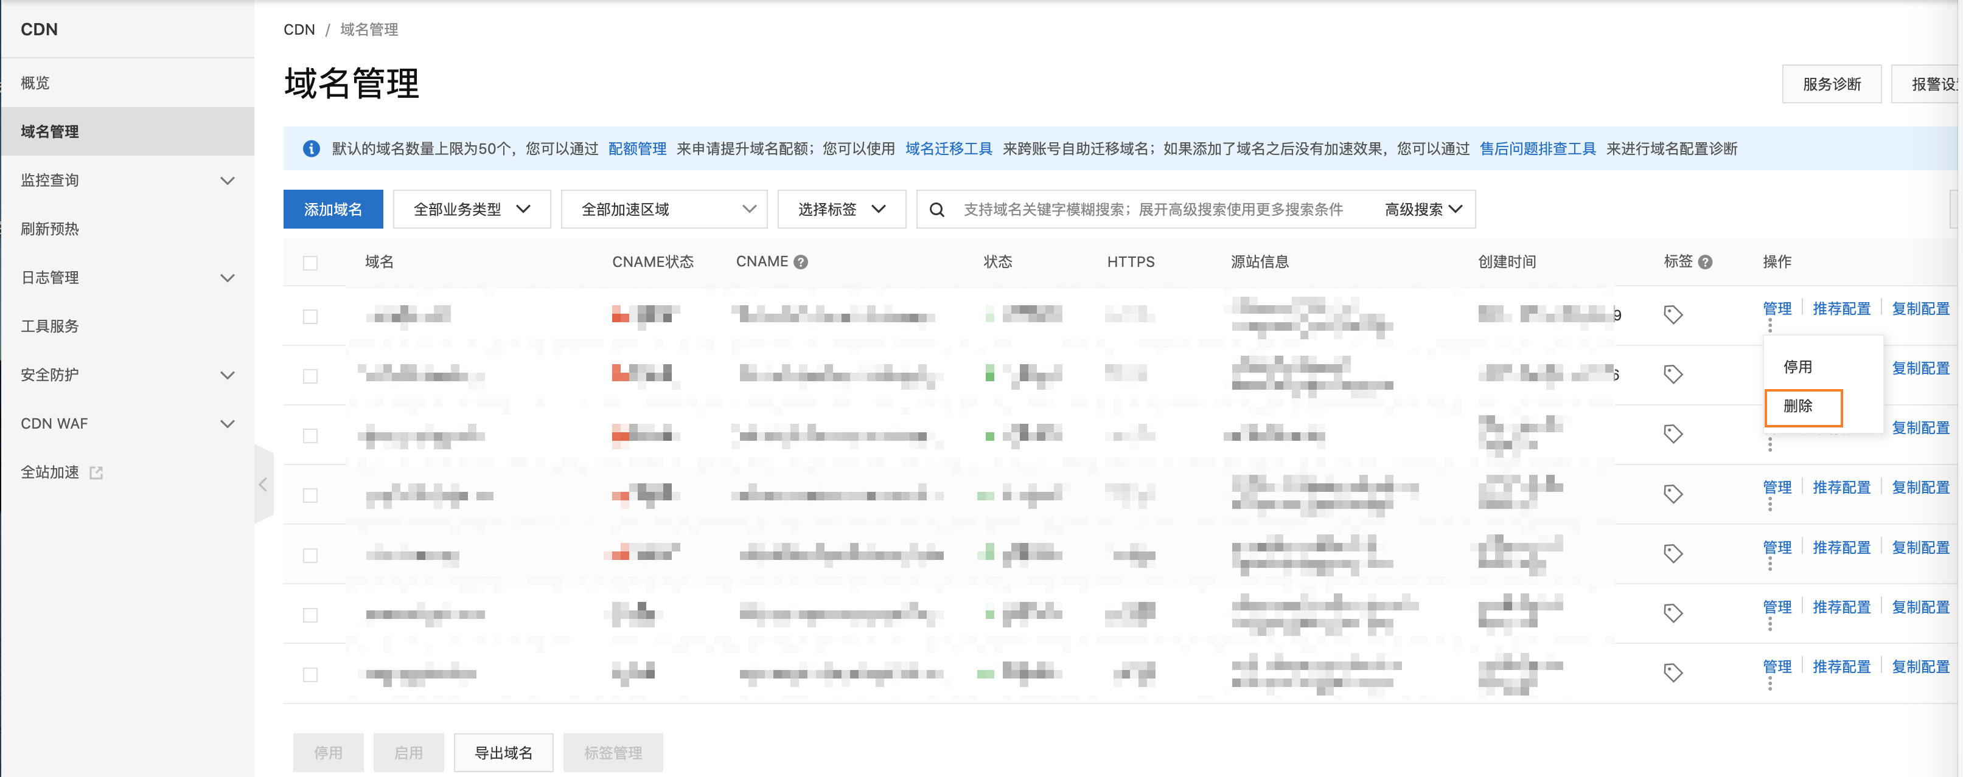The image size is (1963, 777).
Task: Click the blue info icon in the notice banner
Action: click(311, 148)
